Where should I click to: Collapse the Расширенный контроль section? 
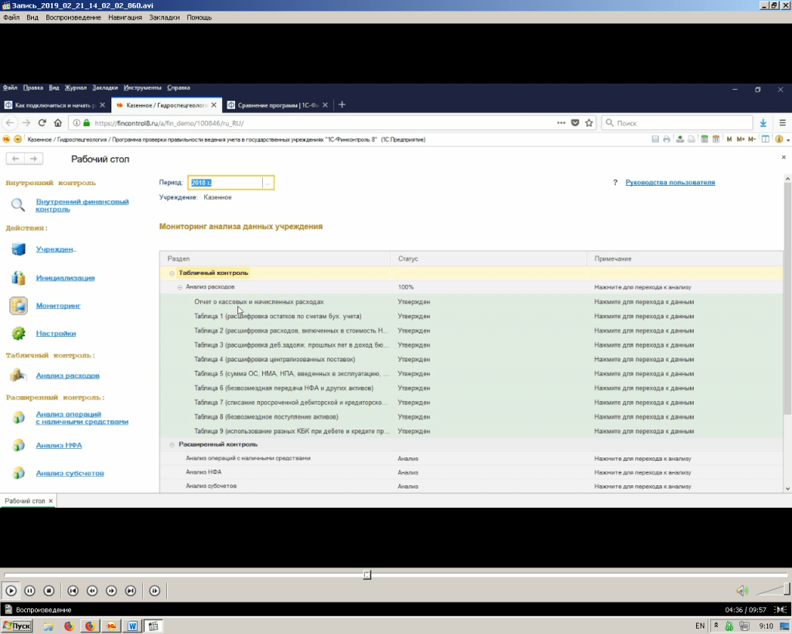coord(172,444)
